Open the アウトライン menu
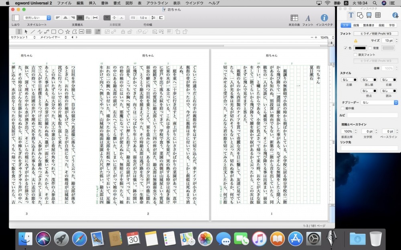401x250 pixels. coord(157,3)
